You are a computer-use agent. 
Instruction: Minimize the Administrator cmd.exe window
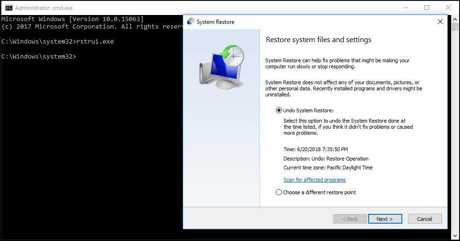click(405, 8)
